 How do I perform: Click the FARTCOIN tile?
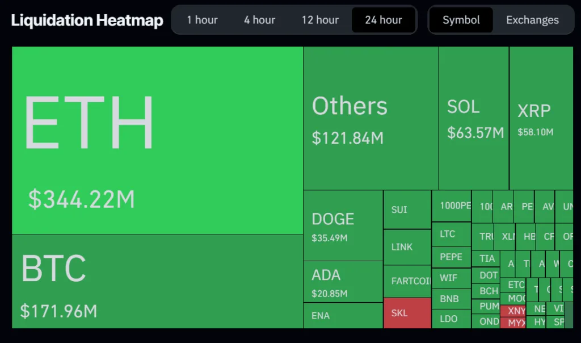(x=407, y=281)
